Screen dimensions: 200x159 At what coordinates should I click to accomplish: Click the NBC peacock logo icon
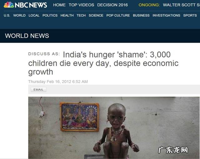click(x=9, y=5)
